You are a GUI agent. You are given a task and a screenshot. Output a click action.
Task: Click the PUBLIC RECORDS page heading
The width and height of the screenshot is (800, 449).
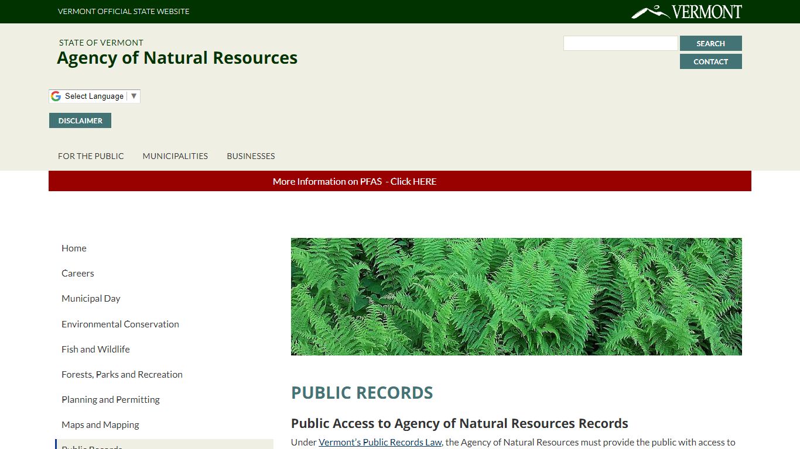point(362,393)
